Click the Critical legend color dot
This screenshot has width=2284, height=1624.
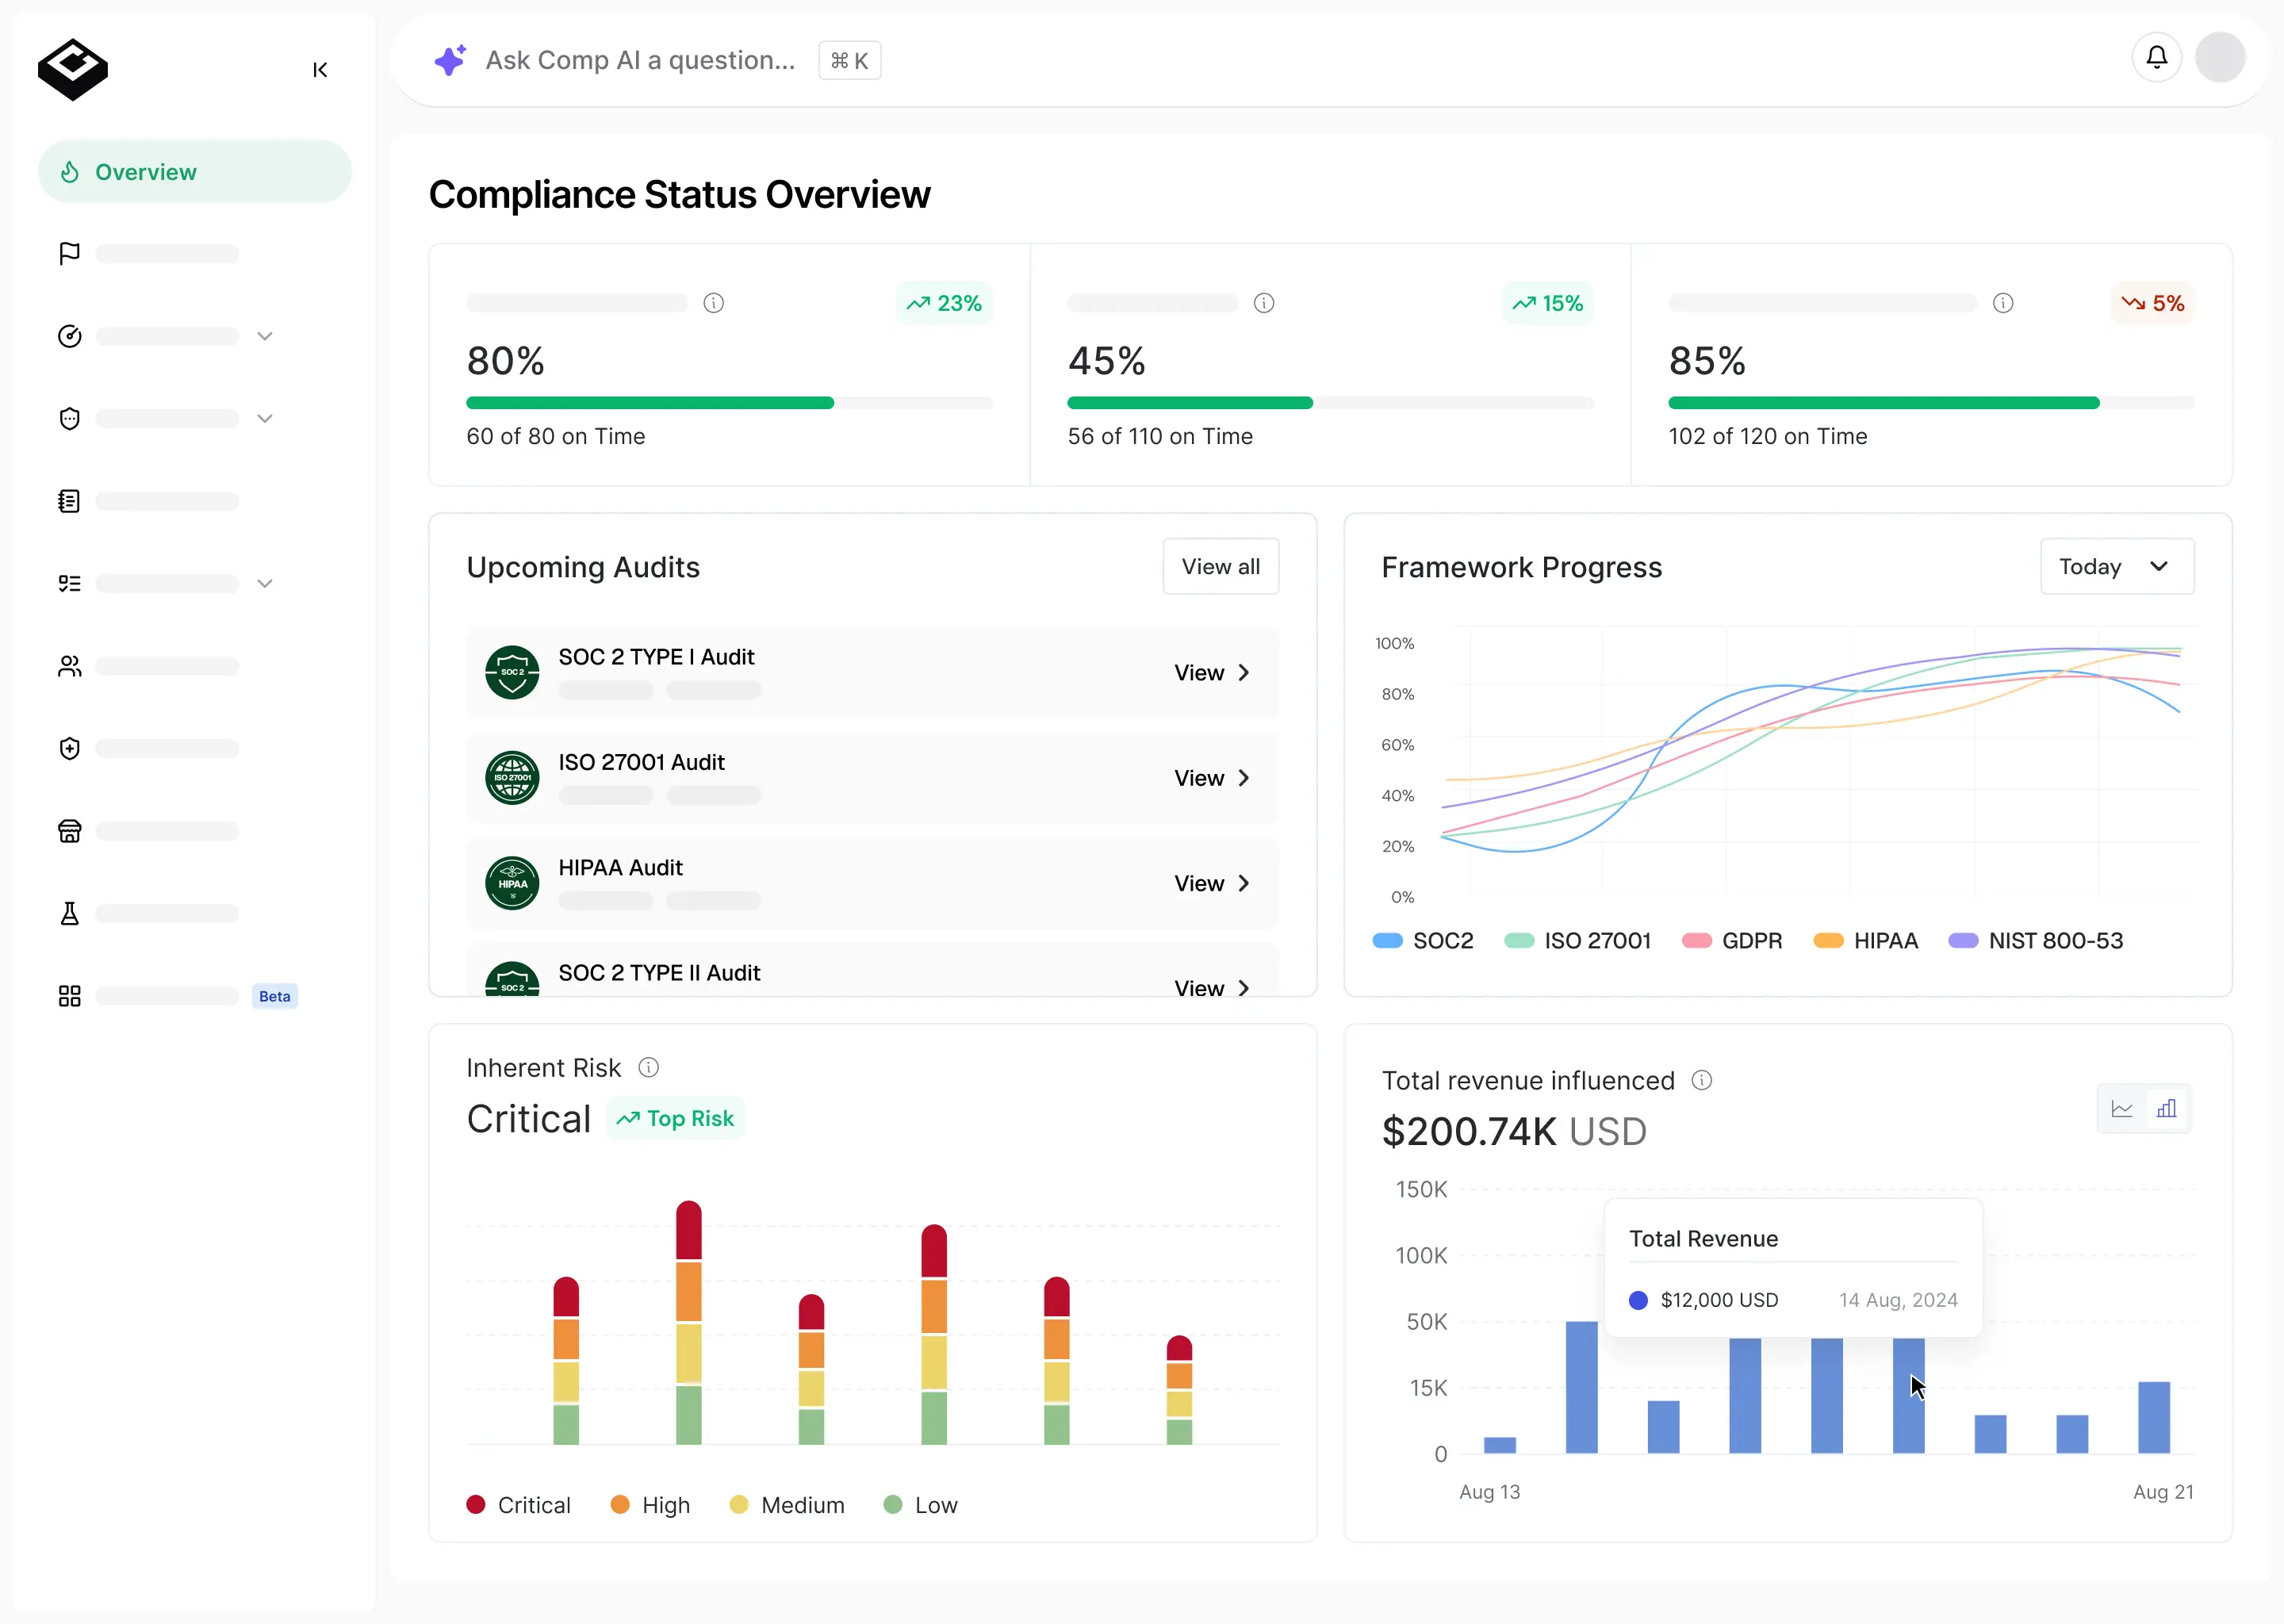(476, 1505)
